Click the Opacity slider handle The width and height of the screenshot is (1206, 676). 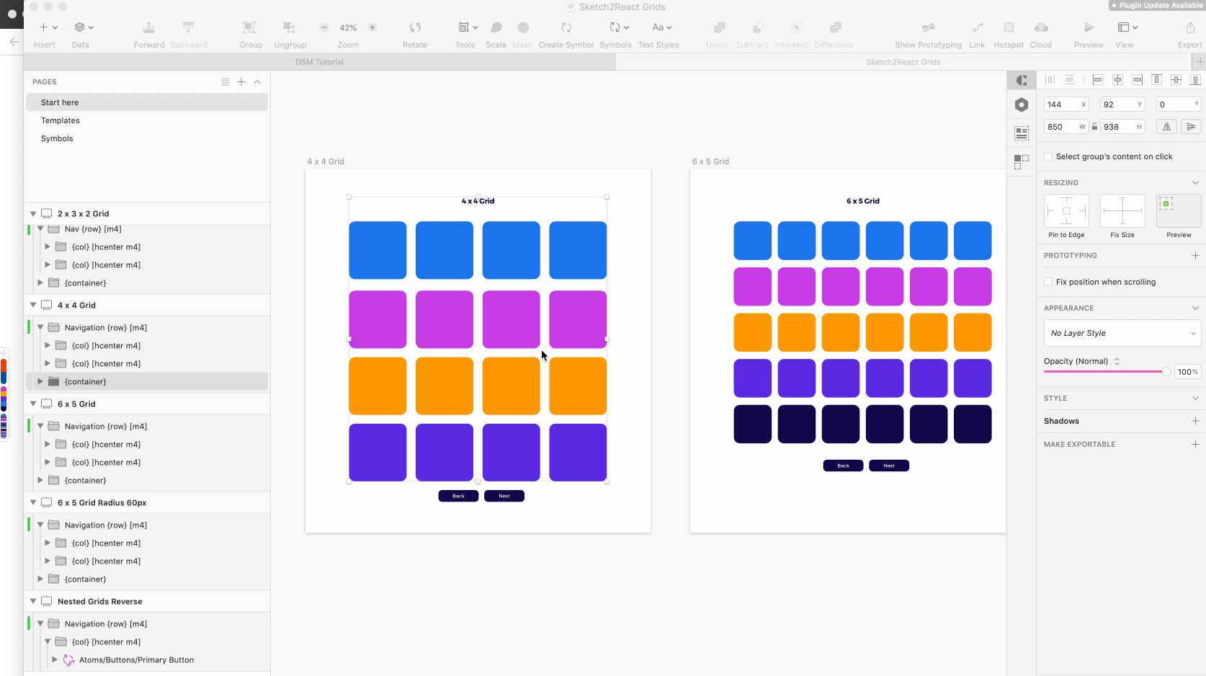(x=1166, y=371)
